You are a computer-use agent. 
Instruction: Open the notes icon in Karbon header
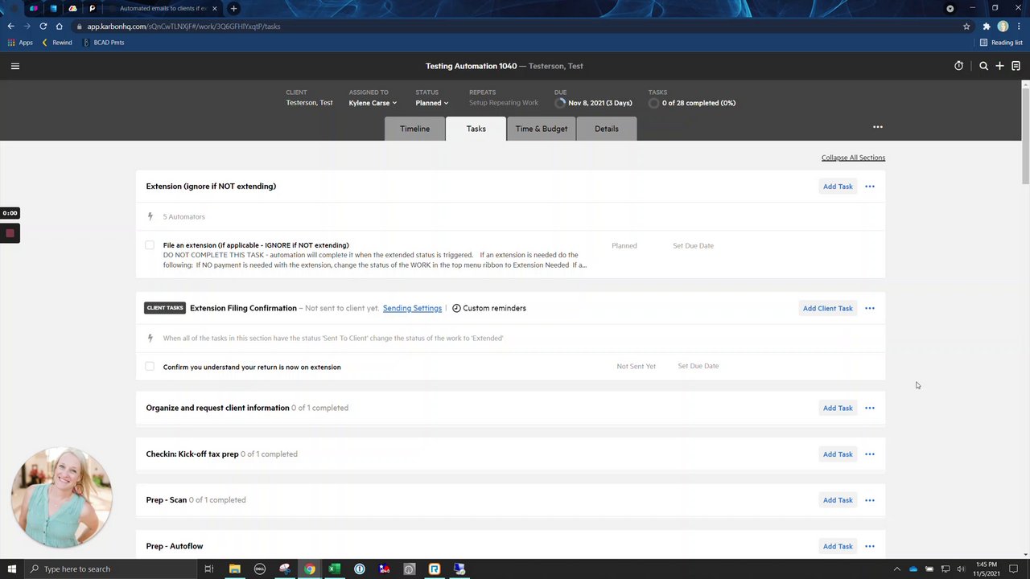[x=1016, y=66]
